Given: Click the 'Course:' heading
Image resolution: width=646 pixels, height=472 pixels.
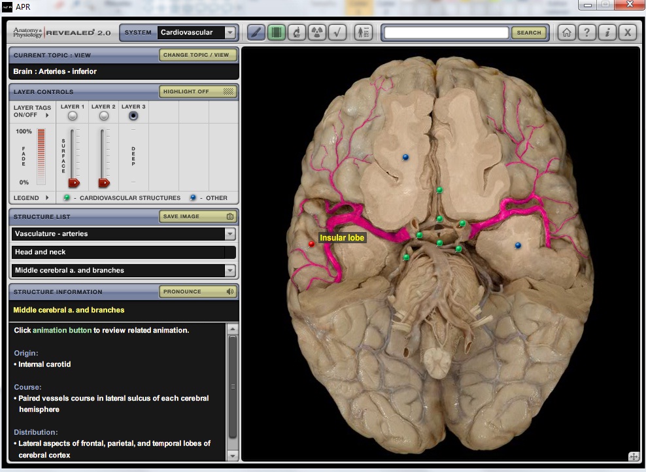Looking at the screenshot, I should (x=27, y=387).
